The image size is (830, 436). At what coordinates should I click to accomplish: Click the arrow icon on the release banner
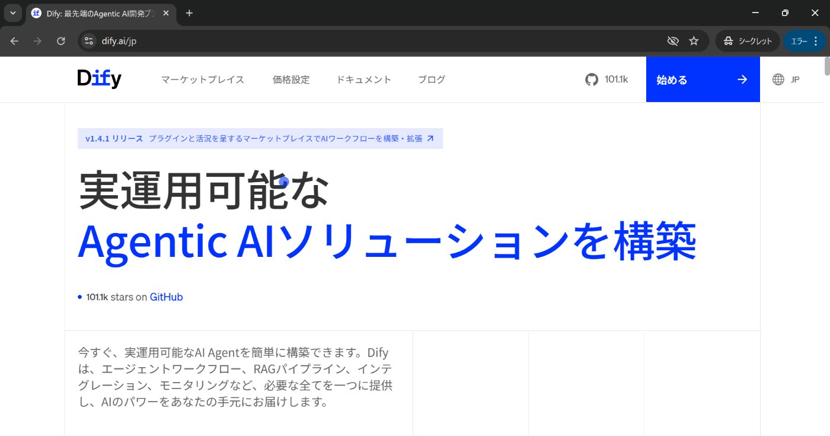(430, 138)
